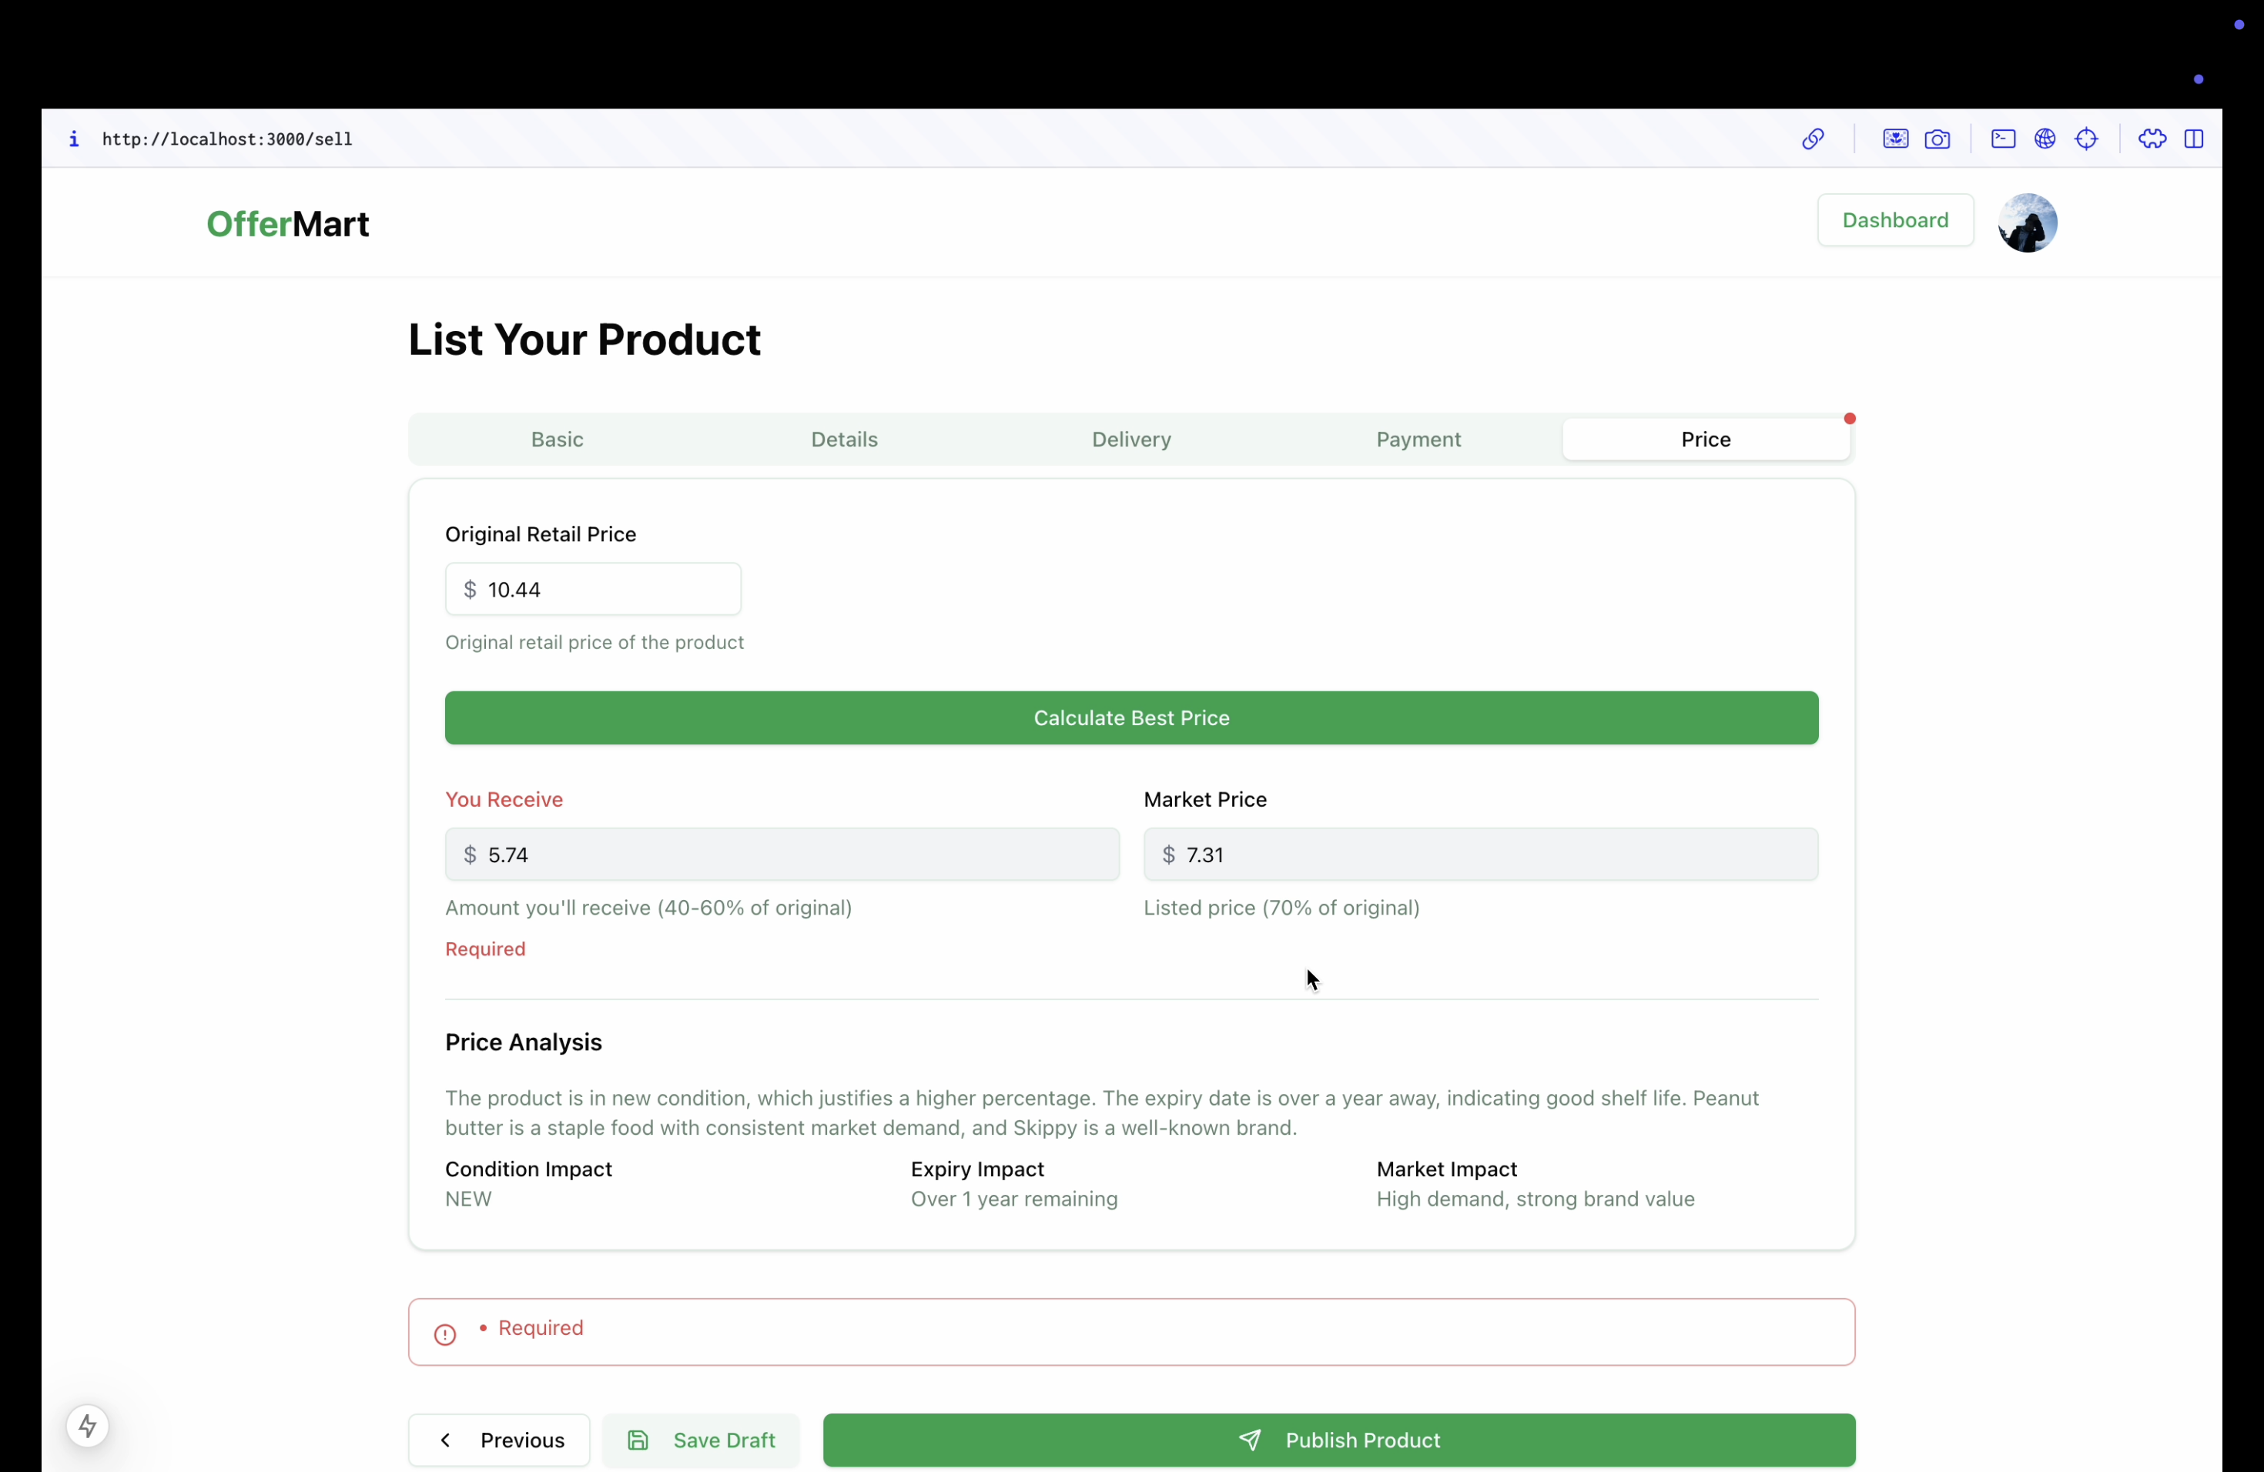Click the flower image icon in toolbar

1895,139
